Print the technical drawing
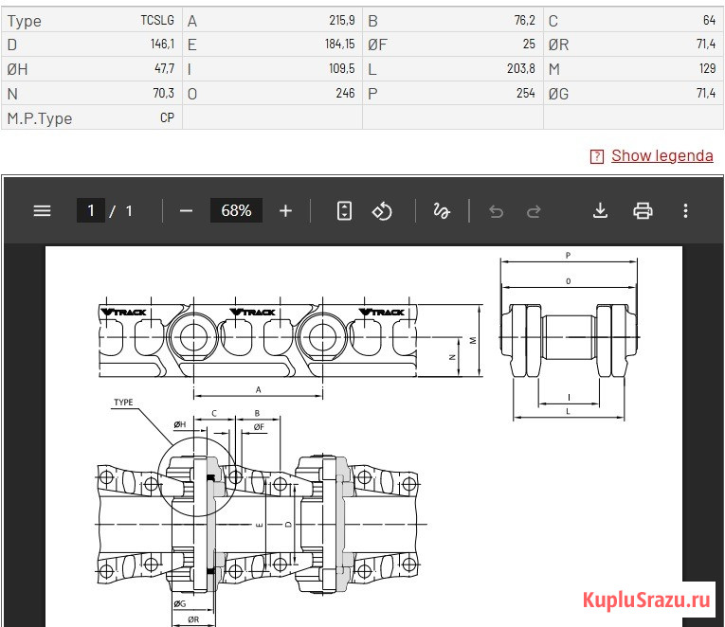The width and height of the screenshot is (725, 627). point(643,210)
